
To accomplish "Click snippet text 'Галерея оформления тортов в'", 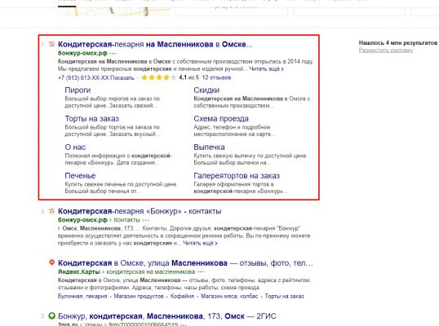I will coord(233,184).
